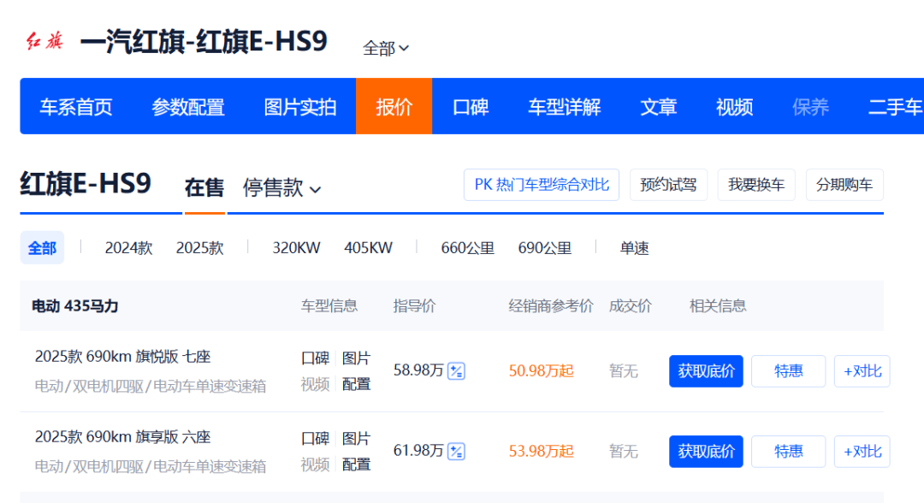This screenshot has width=924, height=503.
Task: Click the 红旗E-HS9 section heading
Action: pyautogui.click(x=86, y=184)
